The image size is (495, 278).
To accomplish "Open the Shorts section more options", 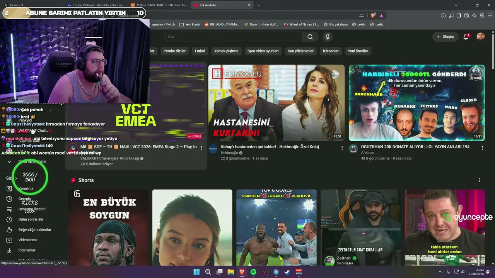I will click(x=480, y=180).
